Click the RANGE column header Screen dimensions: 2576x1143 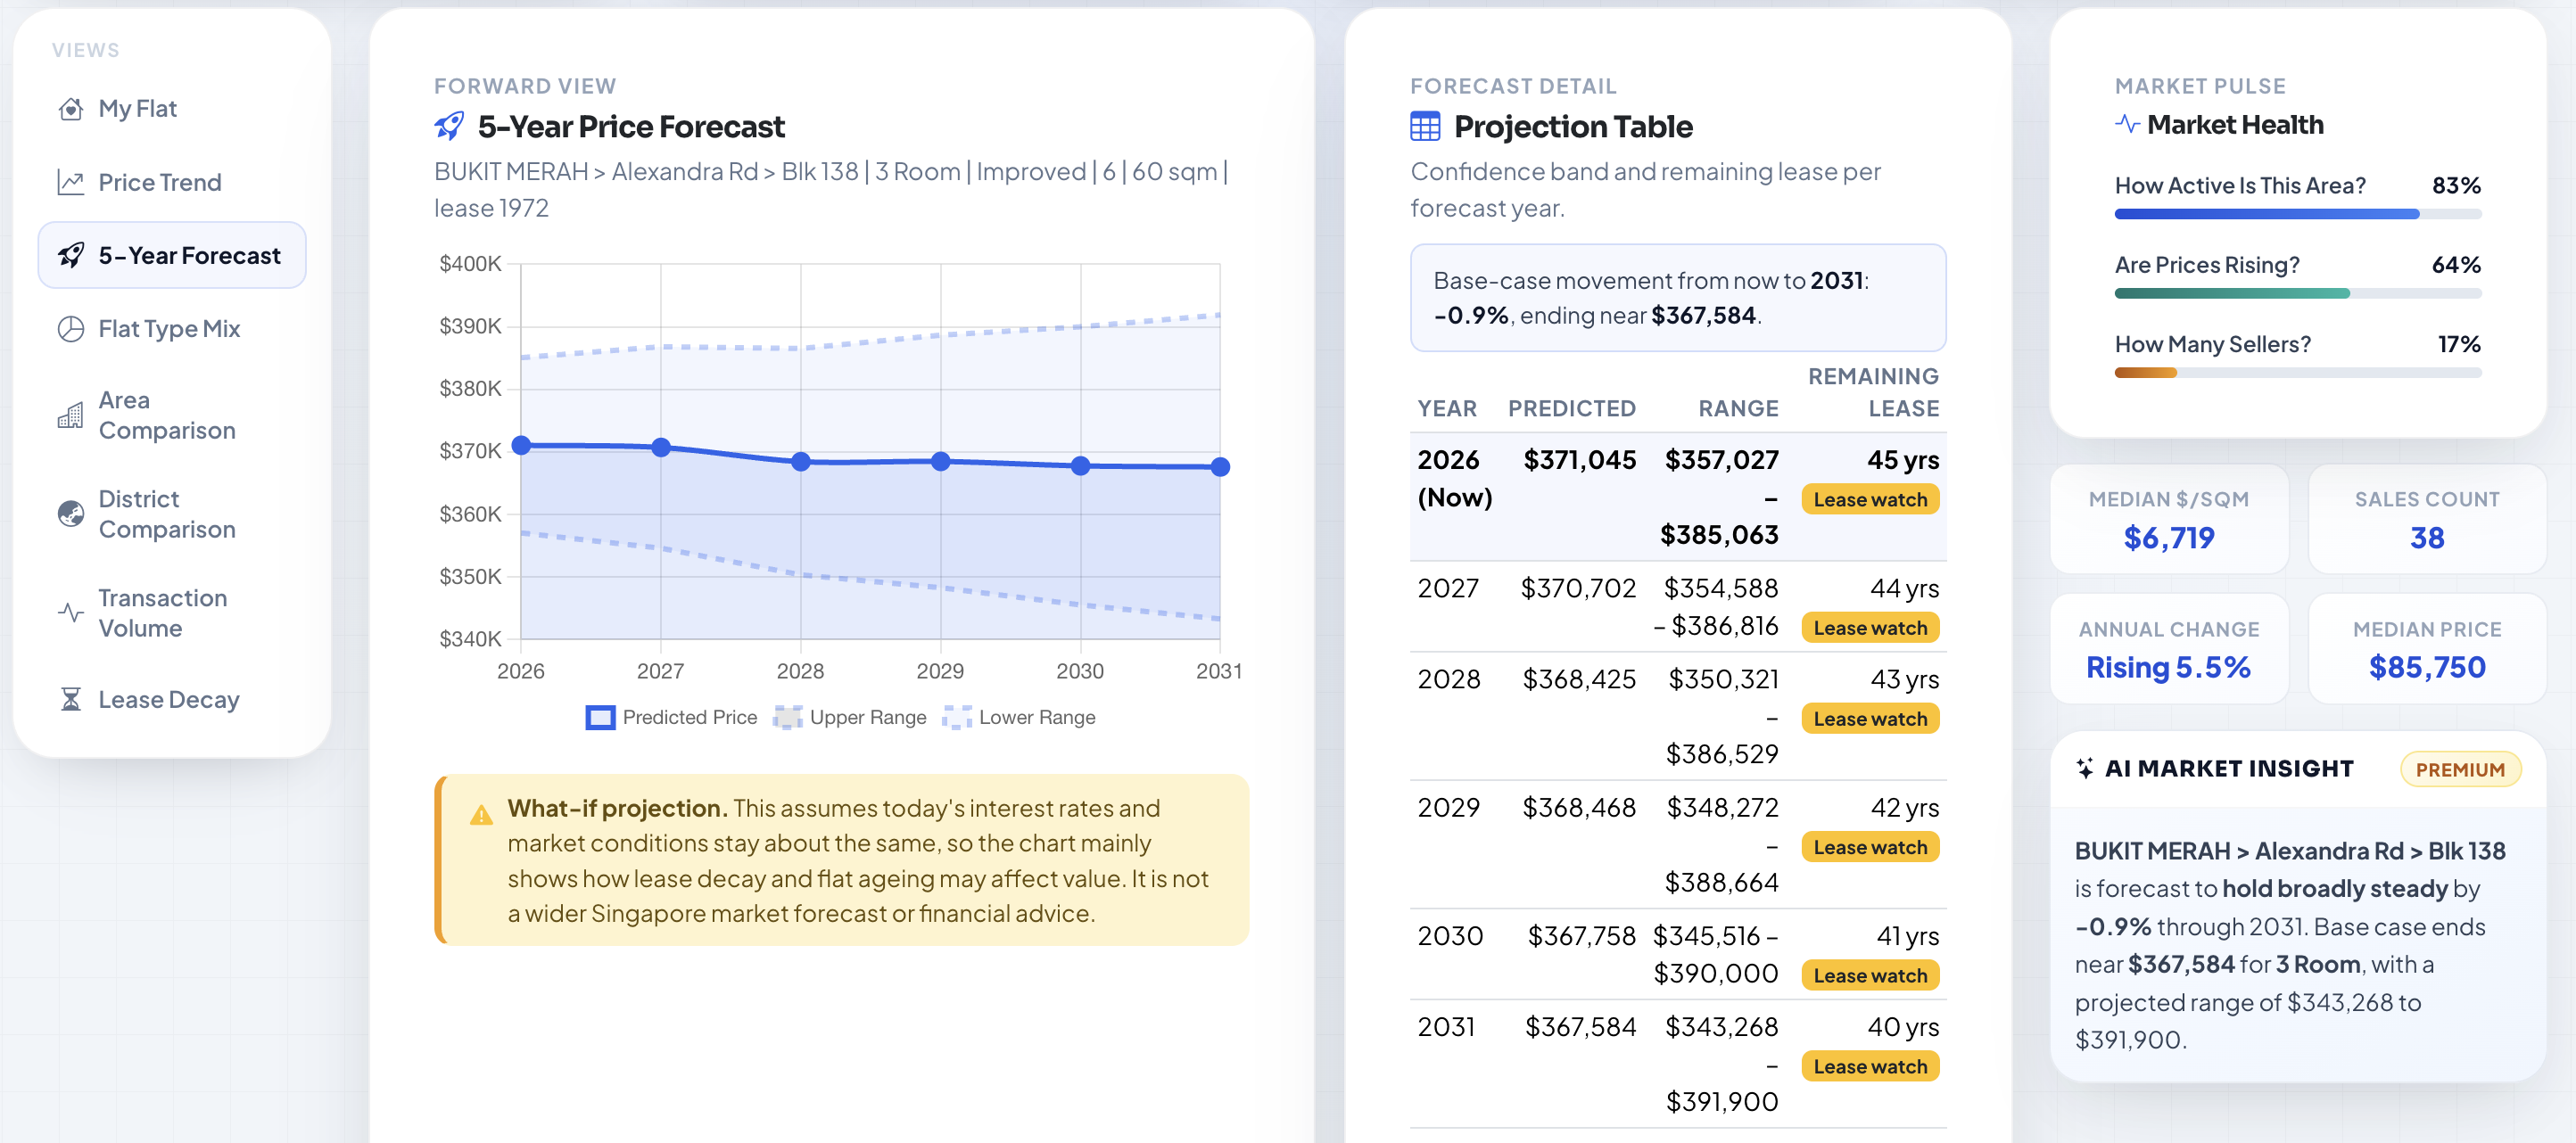(1738, 408)
